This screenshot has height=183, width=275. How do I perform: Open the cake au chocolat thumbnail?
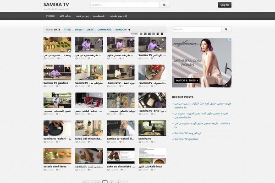(x=121, y=156)
